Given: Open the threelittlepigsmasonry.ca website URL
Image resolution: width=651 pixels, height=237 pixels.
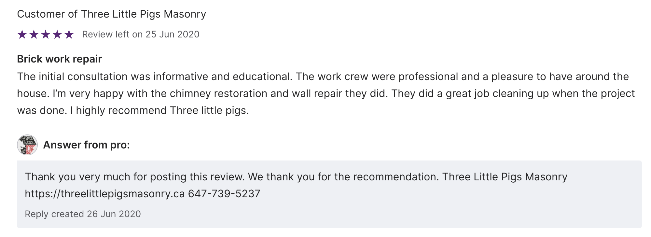Looking at the screenshot, I should [105, 194].
